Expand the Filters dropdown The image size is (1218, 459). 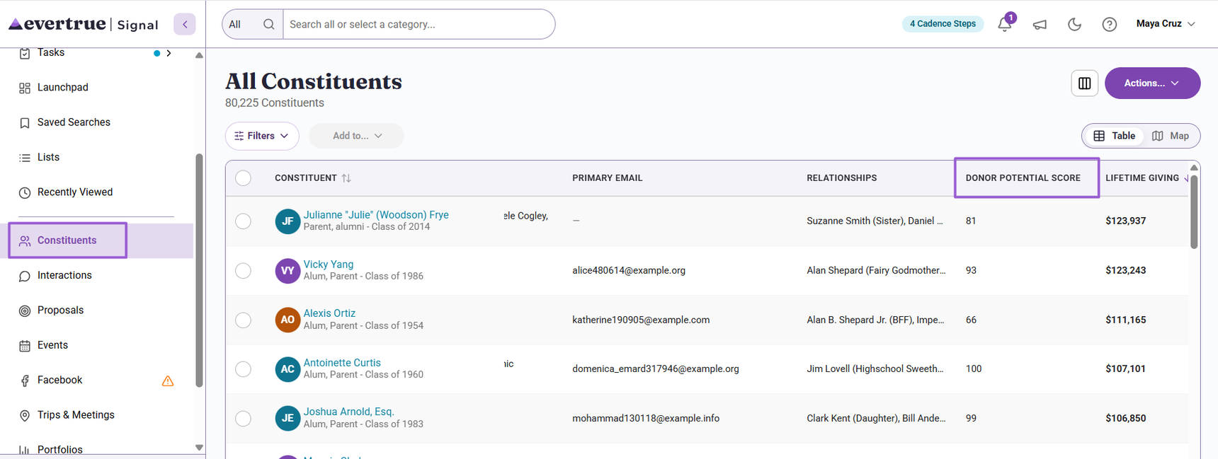tap(262, 136)
